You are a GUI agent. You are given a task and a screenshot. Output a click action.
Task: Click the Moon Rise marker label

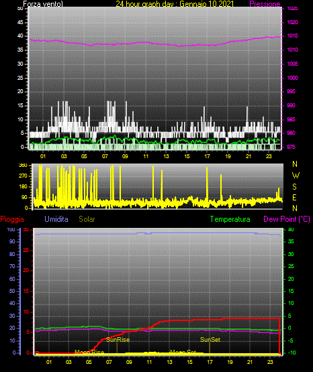point(89,352)
